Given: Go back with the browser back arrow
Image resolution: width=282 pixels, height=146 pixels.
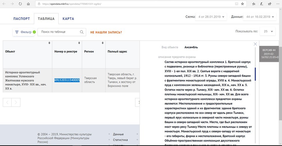Looking at the screenshot, I should click(x=4, y=4).
